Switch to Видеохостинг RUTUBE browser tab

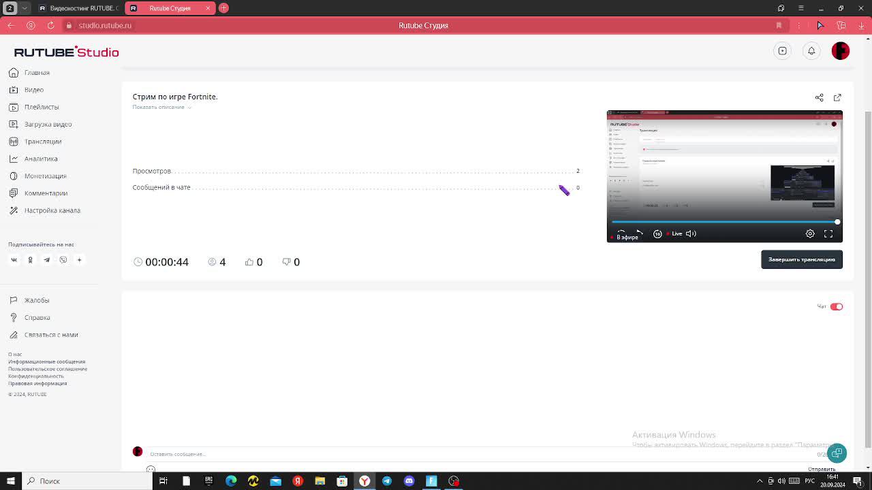[78, 8]
